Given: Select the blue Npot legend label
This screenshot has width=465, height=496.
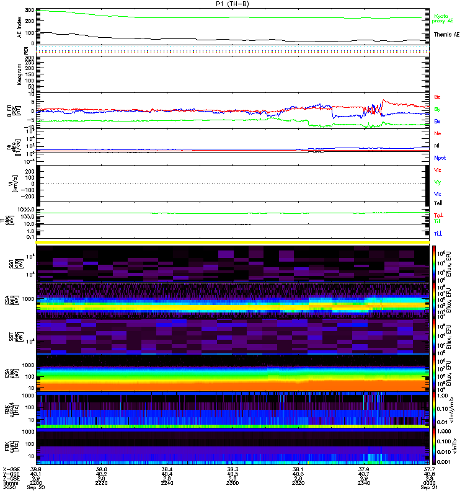Looking at the screenshot, I should pyautogui.click(x=440, y=158).
